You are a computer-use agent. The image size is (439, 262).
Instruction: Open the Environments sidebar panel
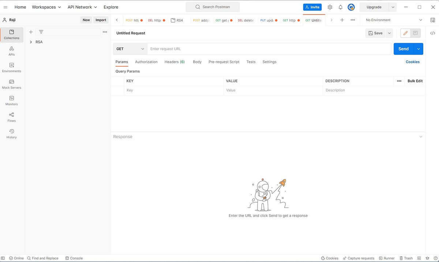(11, 67)
